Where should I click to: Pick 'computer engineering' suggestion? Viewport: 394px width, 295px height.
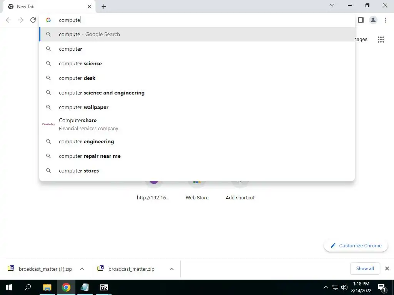click(x=197, y=141)
